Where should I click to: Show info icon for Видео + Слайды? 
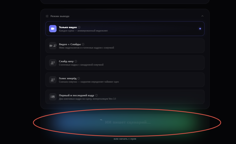click(83, 44)
